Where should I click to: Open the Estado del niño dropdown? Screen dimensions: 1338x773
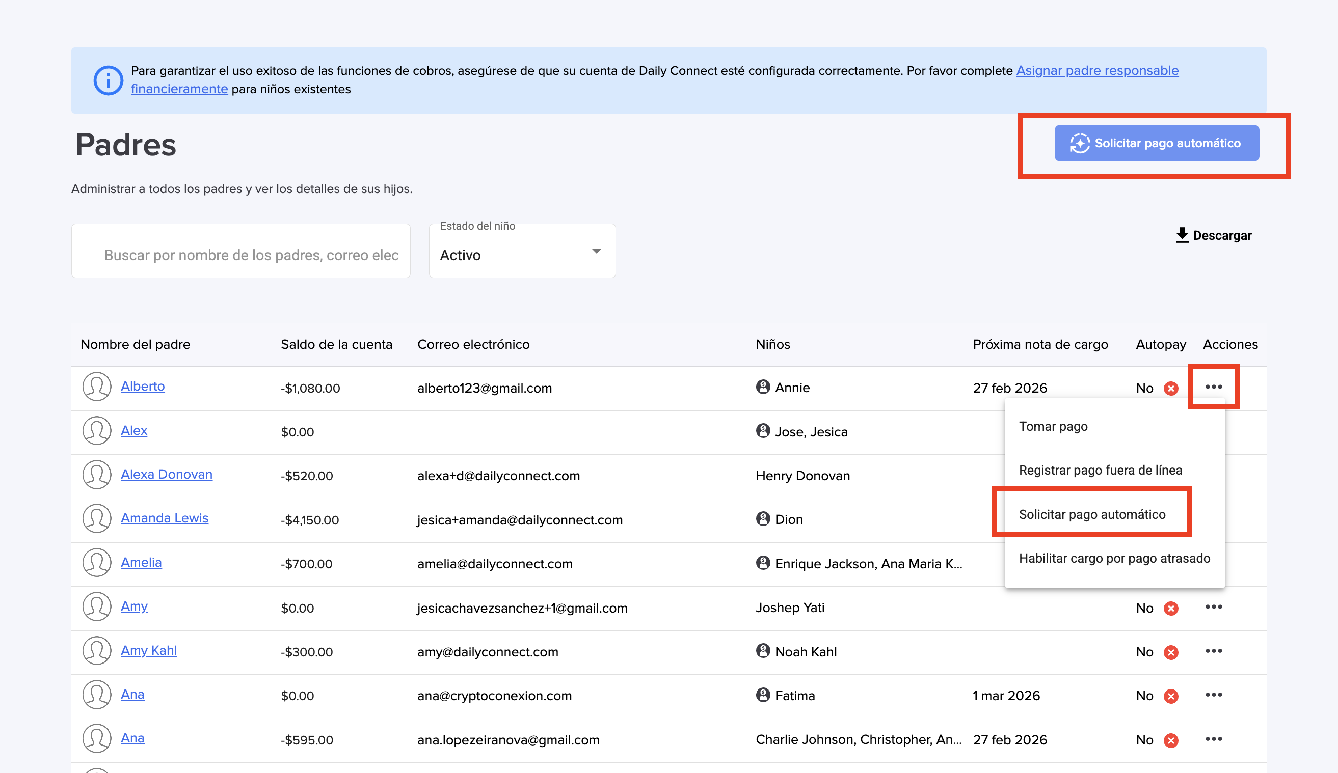tap(522, 254)
